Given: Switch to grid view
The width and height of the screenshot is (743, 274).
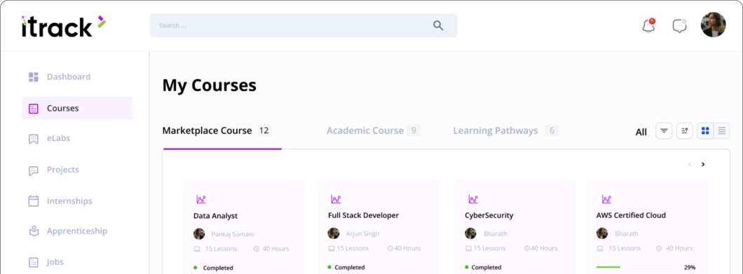Looking at the screenshot, I should click(x=705, y=131).
